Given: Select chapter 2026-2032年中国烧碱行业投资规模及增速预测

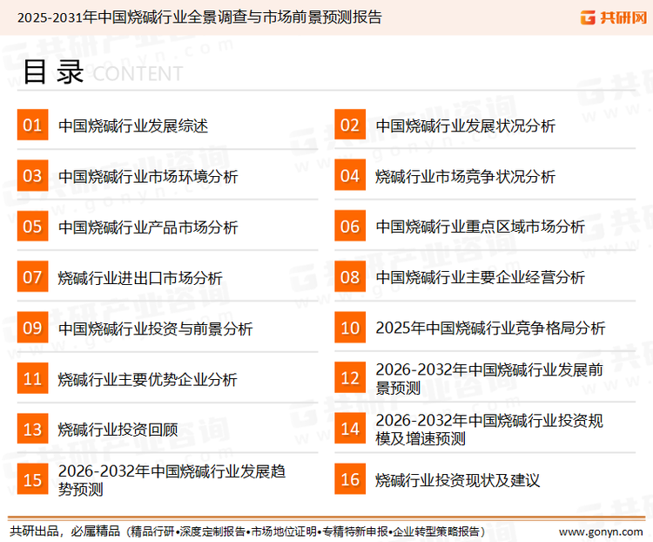Looking at the screenshot, I should (489, 429).
